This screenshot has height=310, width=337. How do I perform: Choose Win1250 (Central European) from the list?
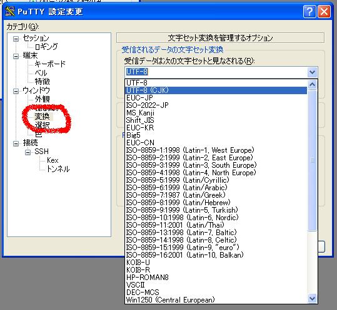click(216, 300)
